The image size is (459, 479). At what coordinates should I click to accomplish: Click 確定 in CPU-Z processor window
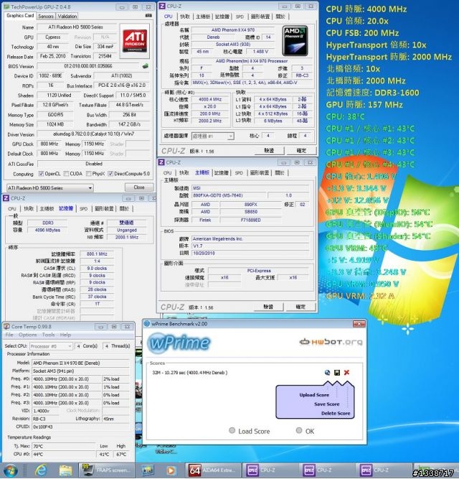pos(301,151)
